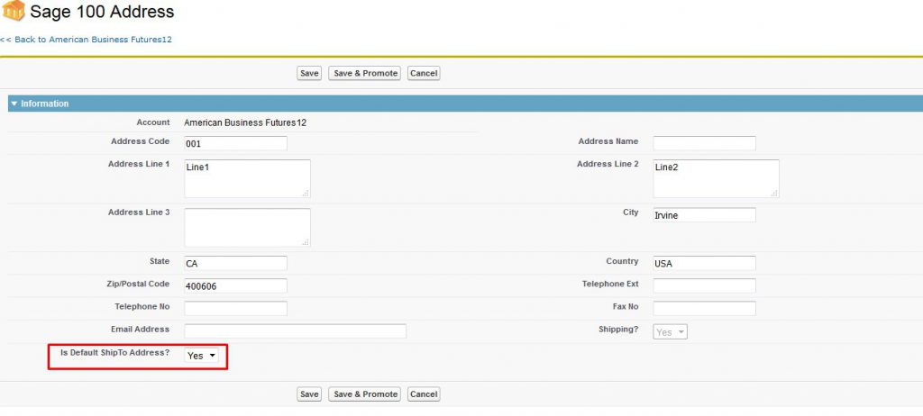Click the Address Code field
The image size is (923, 416).
[x=235, y=143]
